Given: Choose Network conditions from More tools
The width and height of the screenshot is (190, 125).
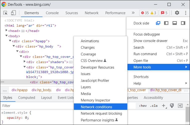Looking at the screenshot, I should pos(100,107).
